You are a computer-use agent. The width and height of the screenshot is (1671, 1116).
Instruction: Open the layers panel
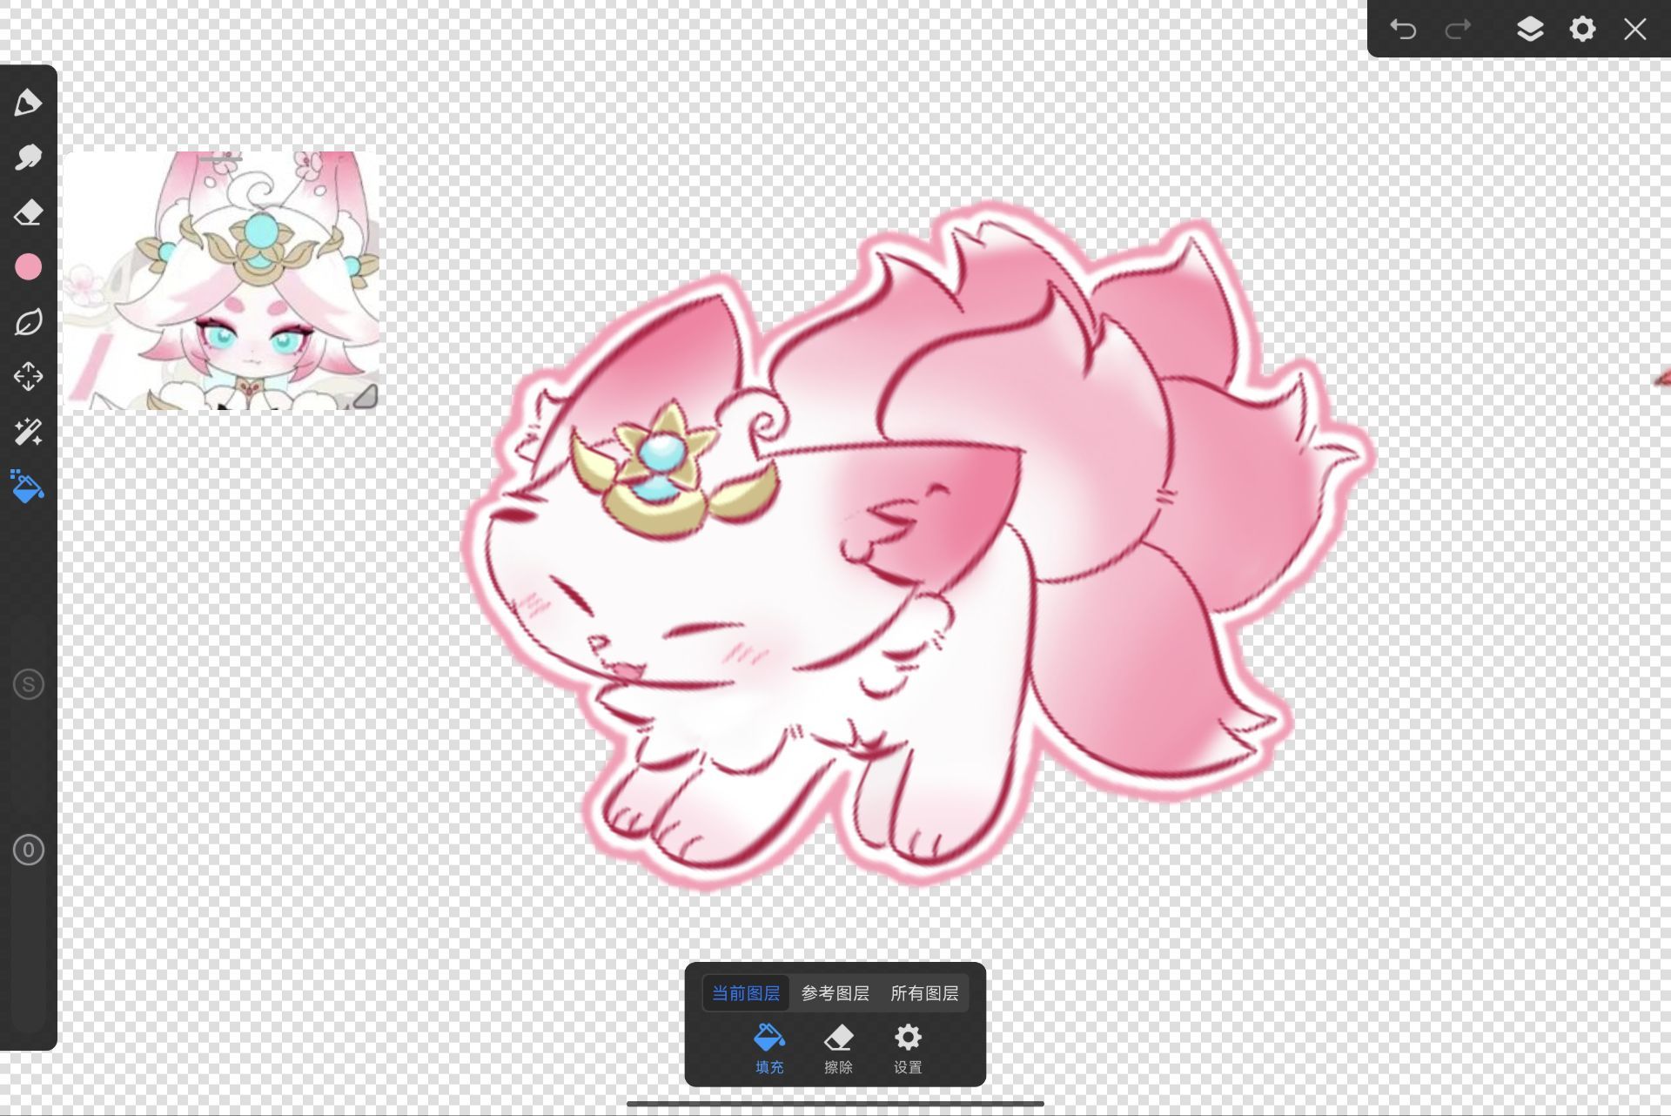(1530, 30)
